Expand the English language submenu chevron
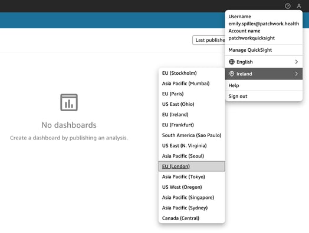The height and width of the screenshot is (233, 309). pyautogui.click(x=296, y=62)
